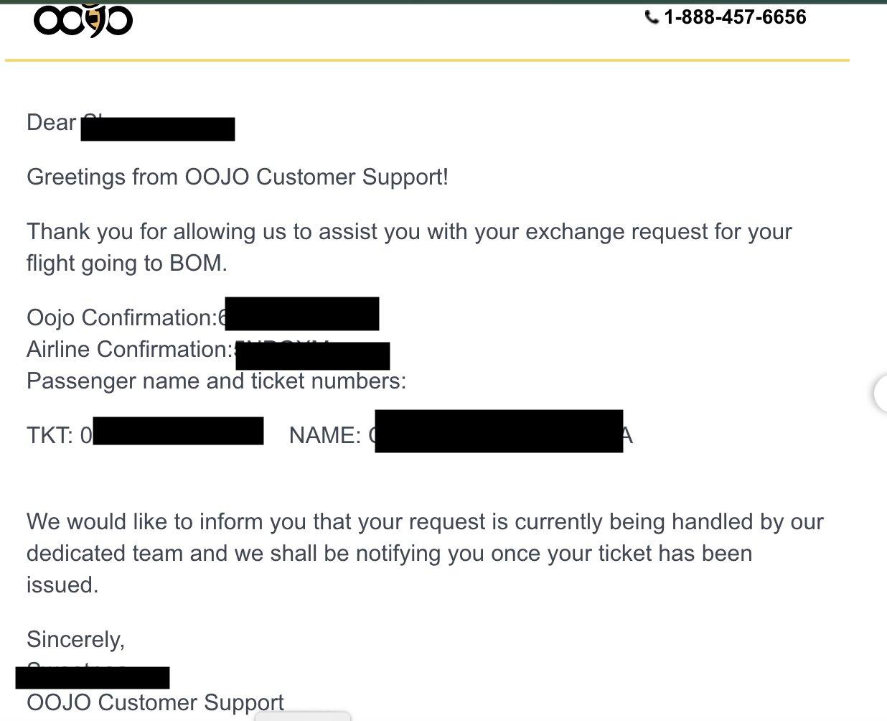Viewport: 887px width, 721px height.
Task: Click the yellow divider line under the header
Action: click(x=427, y=60)
